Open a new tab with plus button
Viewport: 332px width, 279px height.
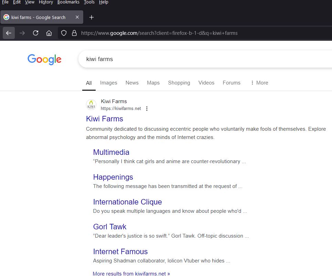92,17
